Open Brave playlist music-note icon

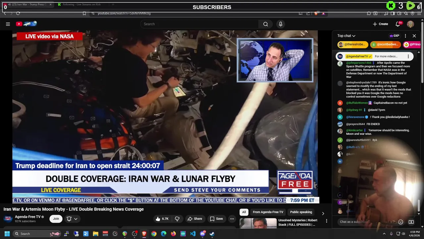[386, 13]
